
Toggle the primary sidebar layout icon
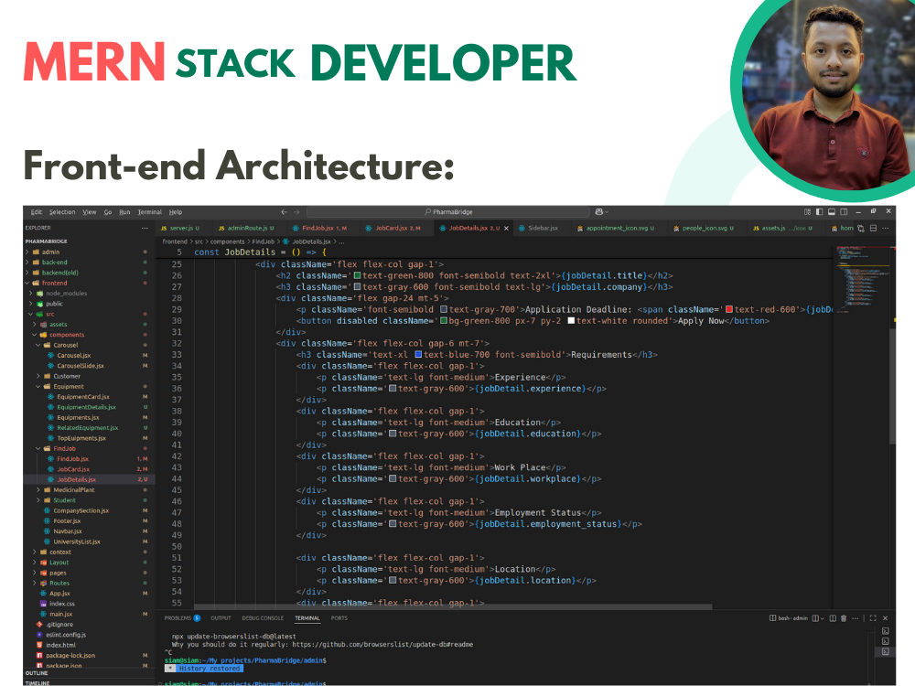coord(819,212)
